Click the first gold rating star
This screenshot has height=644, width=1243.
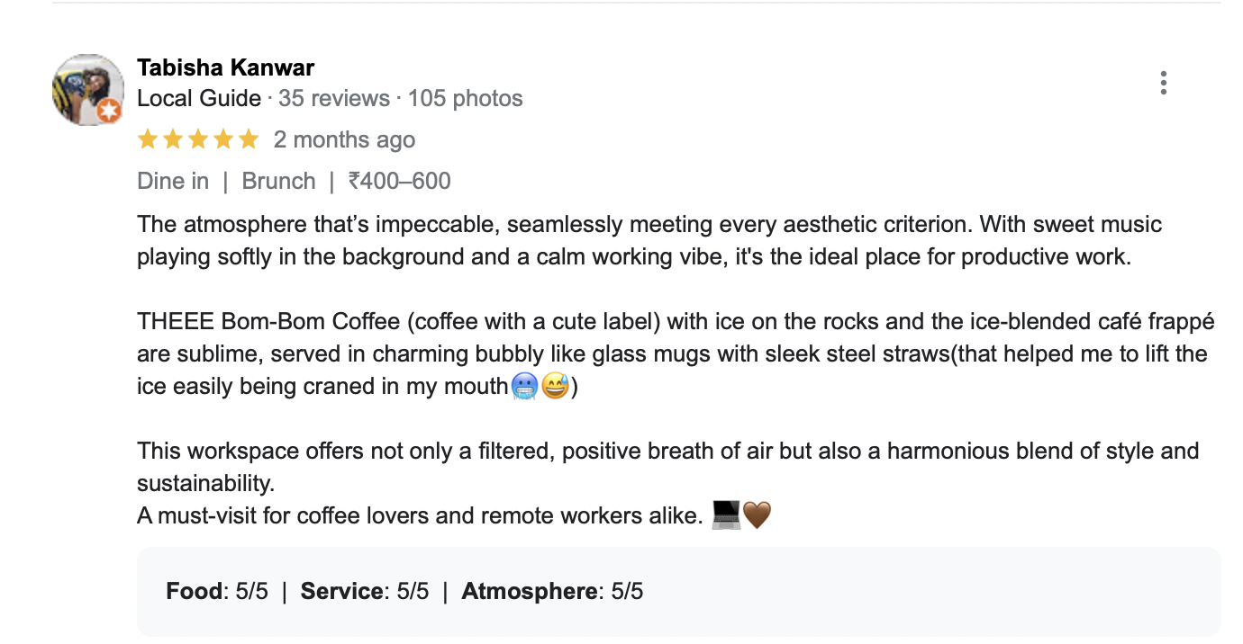point(148,139)
